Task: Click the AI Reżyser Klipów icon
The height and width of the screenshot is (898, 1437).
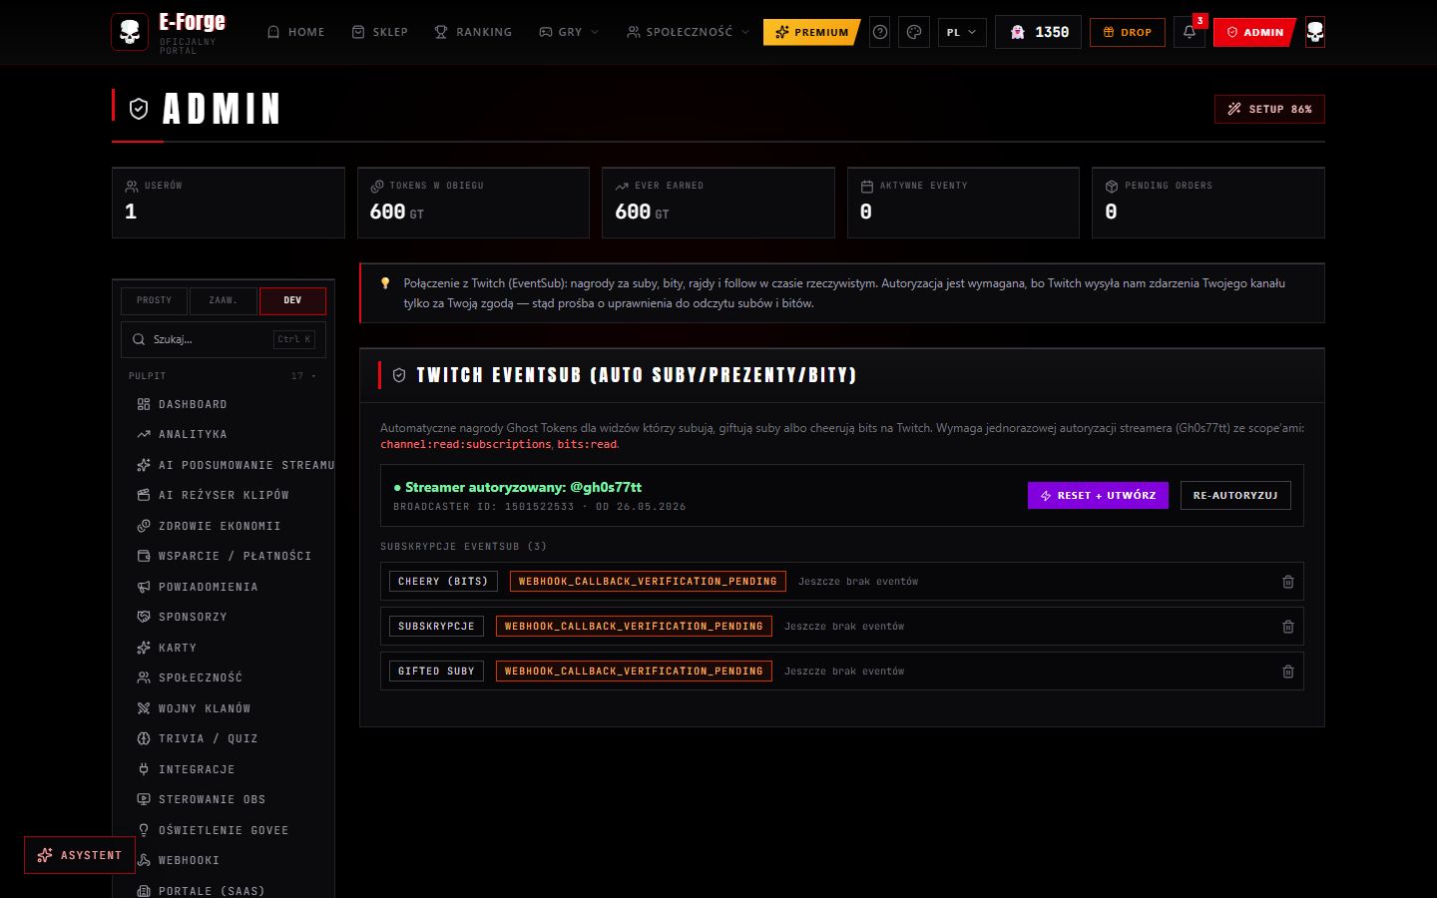Action: [x=144, y=495]
